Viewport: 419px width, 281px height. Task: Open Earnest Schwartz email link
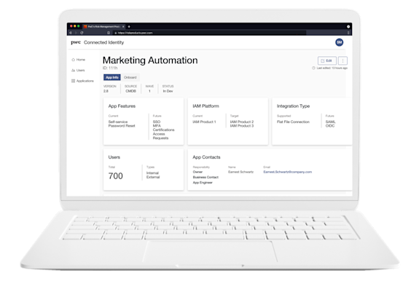click(288, 172)
